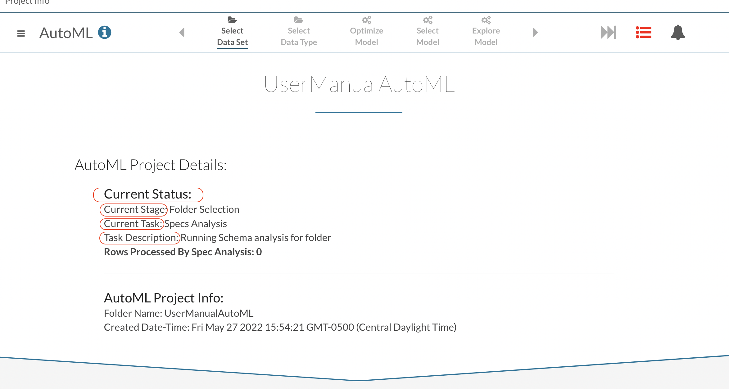The image size is (729, 389).
Task: Click the UserManualAutoML project heading
Action: (x=359, y=84)
